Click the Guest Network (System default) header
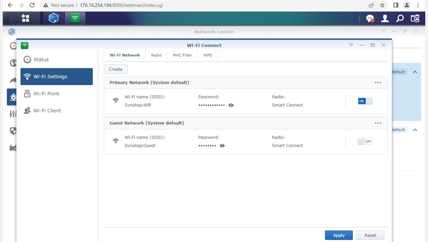 click(x=147, y=123)
